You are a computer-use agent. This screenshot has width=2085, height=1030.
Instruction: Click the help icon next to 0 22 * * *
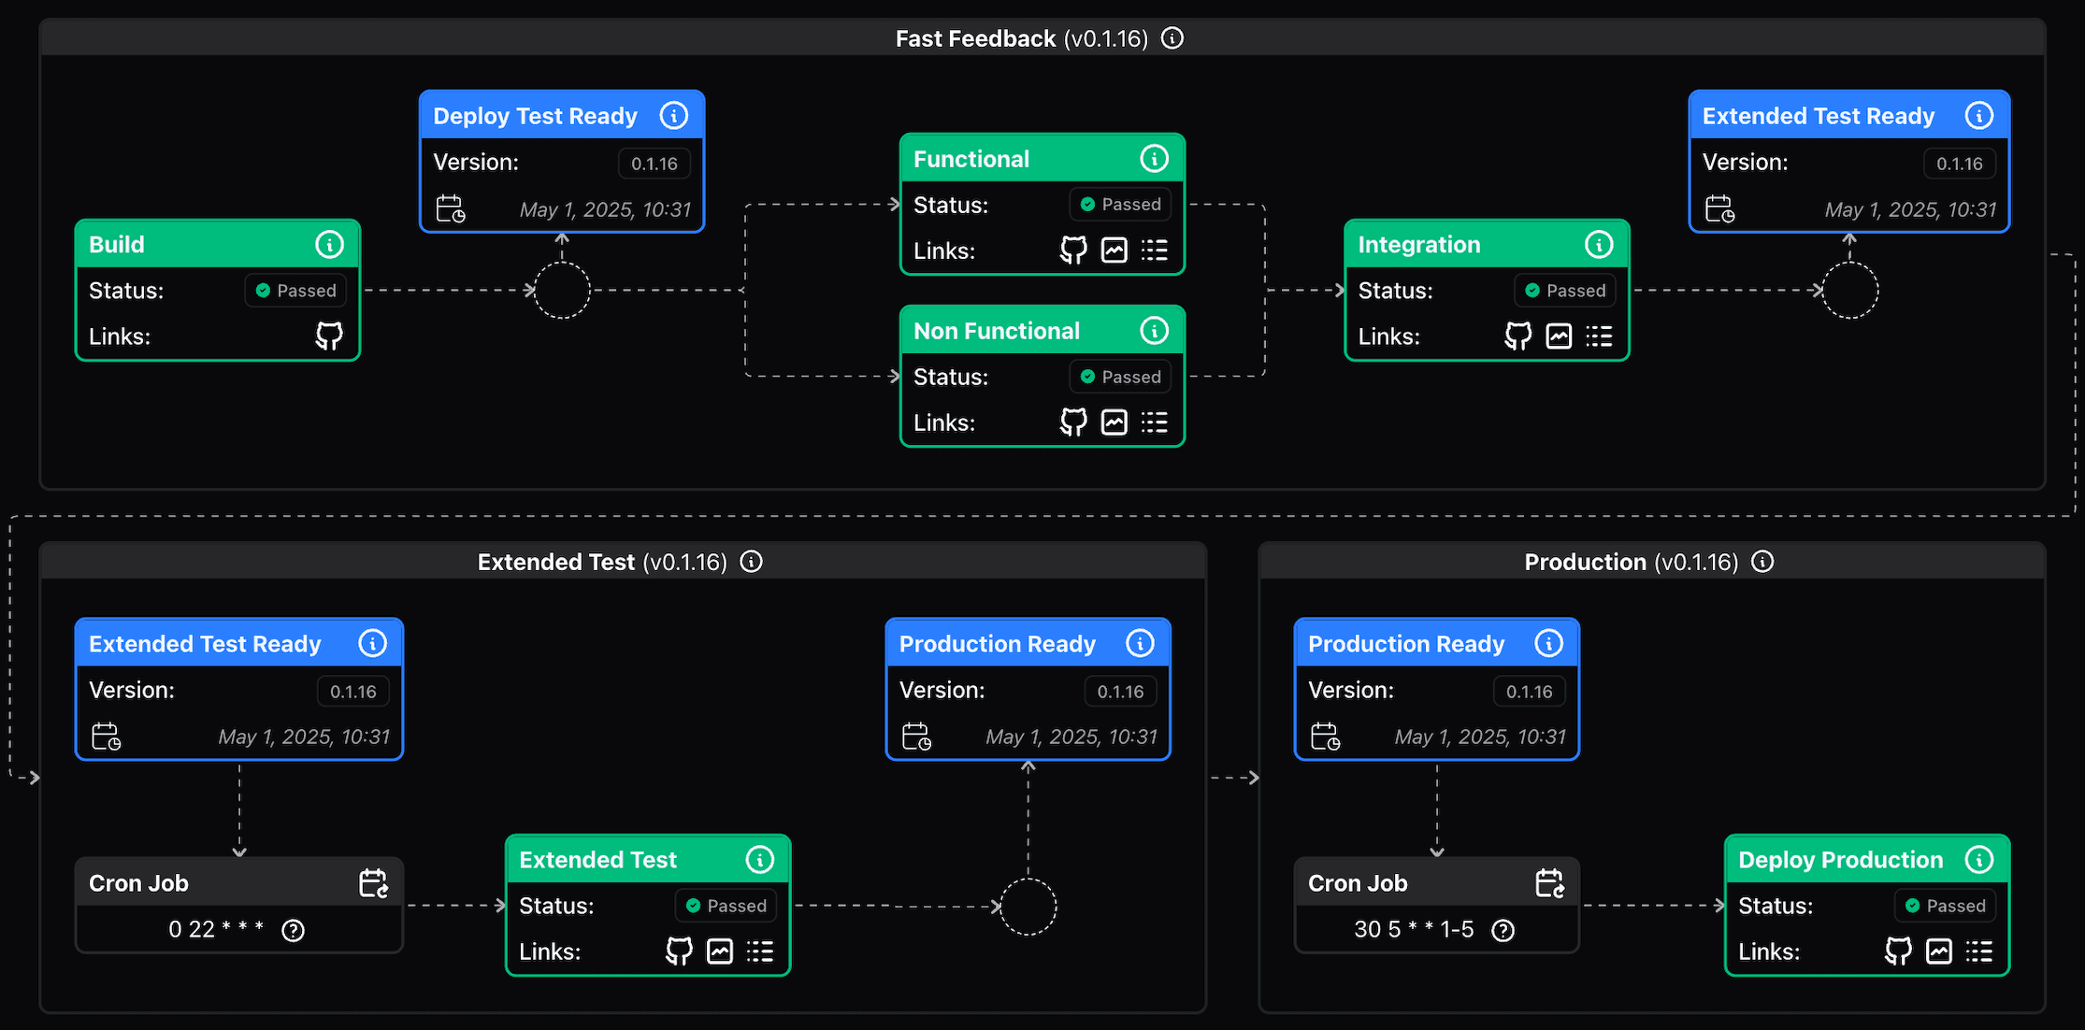[x=293, y=930]
